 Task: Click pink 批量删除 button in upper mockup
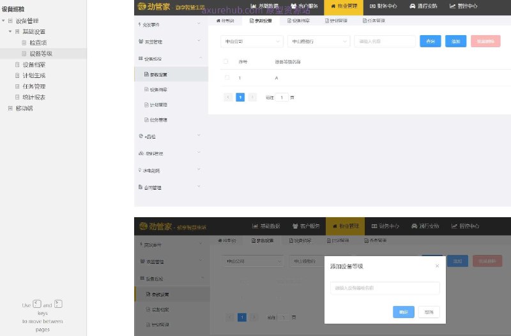tap(485, 42)
